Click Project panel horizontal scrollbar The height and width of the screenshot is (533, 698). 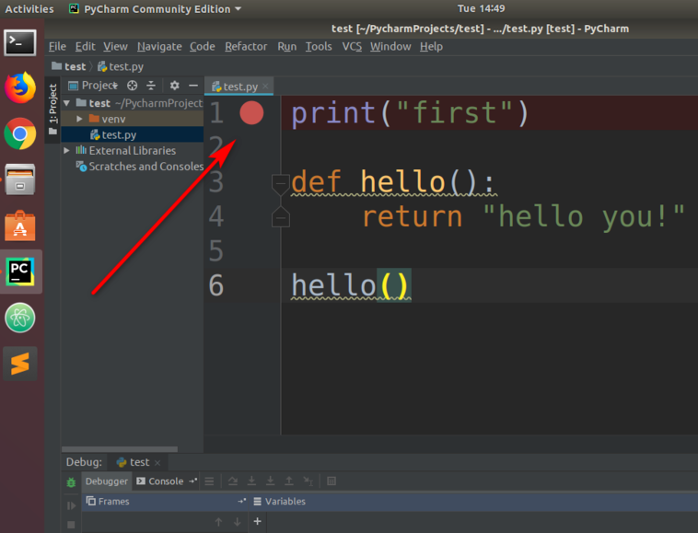pyautogui.click(x=120, y=449)
